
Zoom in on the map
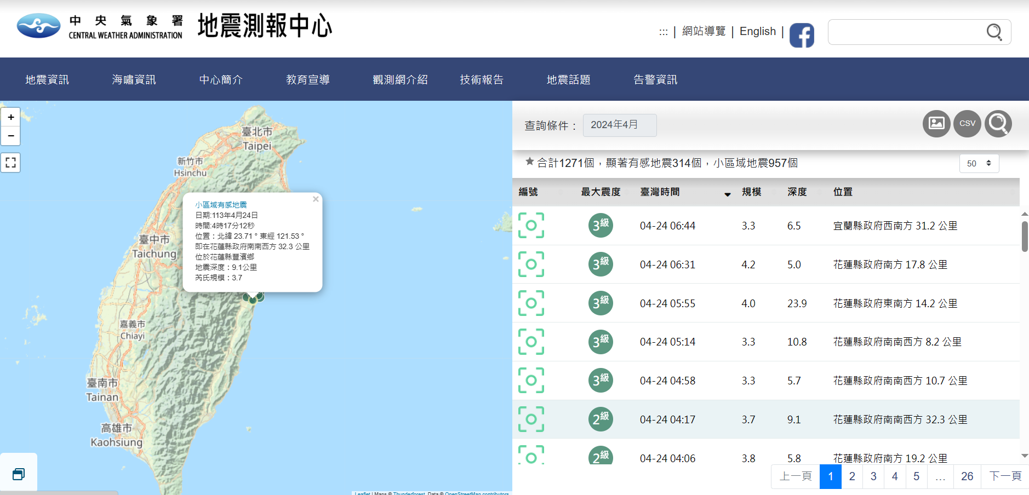11,117
